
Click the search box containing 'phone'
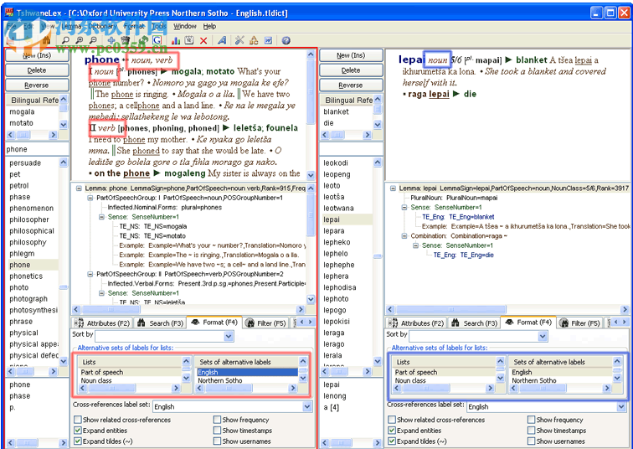(37, 149)
